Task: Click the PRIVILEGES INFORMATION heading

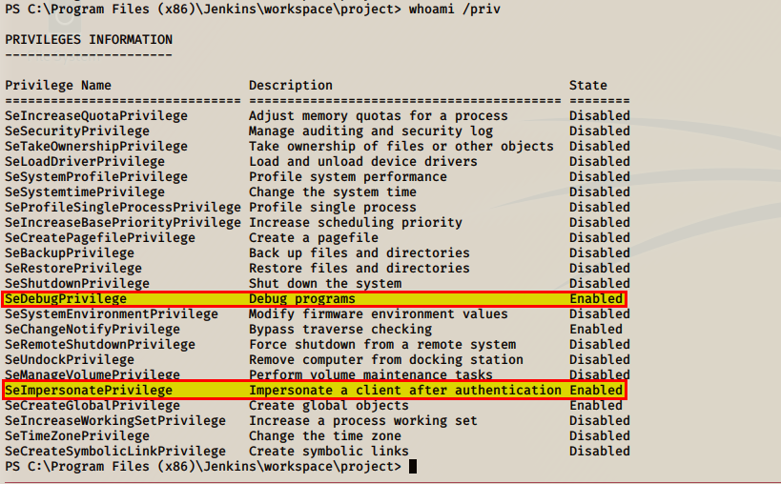Action: (89, 39)
